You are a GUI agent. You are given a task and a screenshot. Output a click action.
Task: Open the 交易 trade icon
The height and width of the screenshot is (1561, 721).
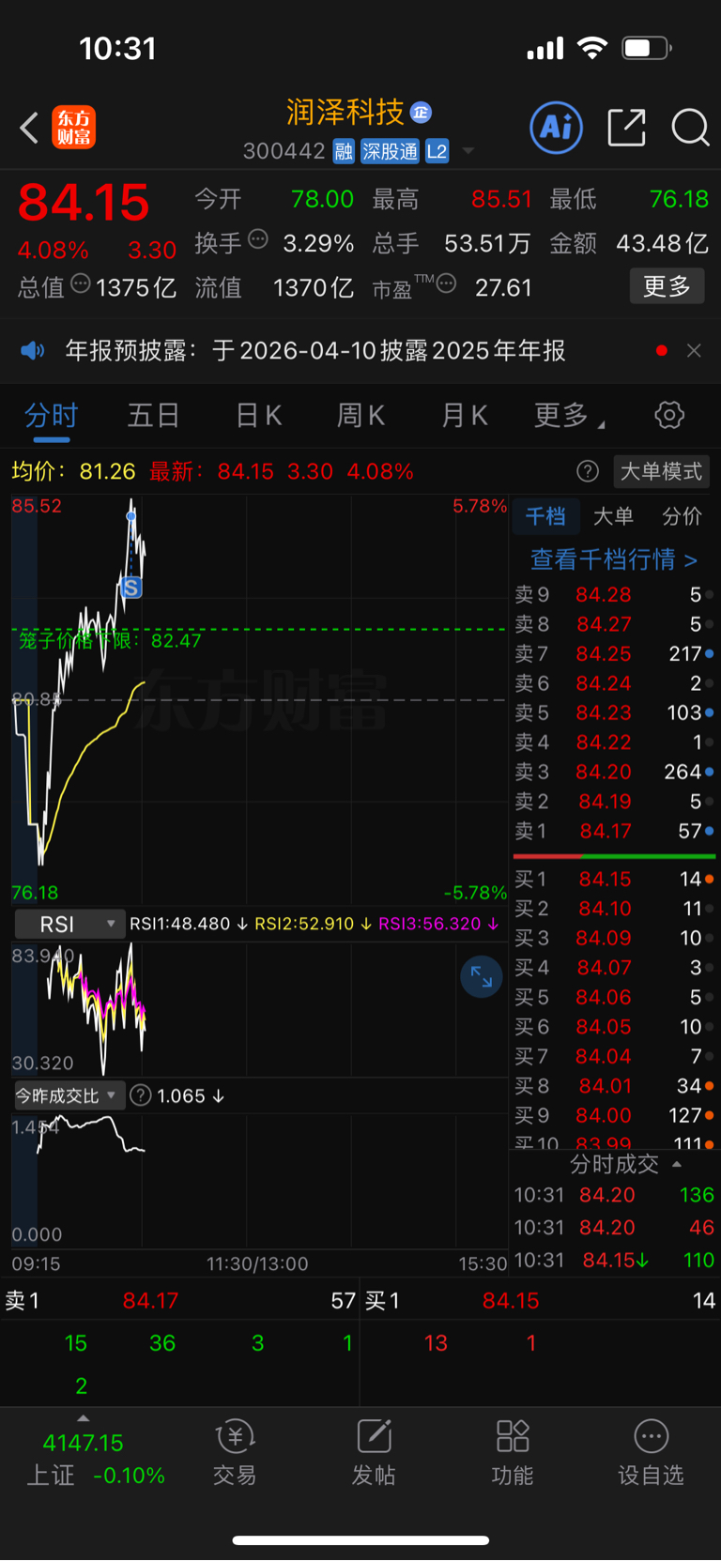click(x=235, y=1452)
